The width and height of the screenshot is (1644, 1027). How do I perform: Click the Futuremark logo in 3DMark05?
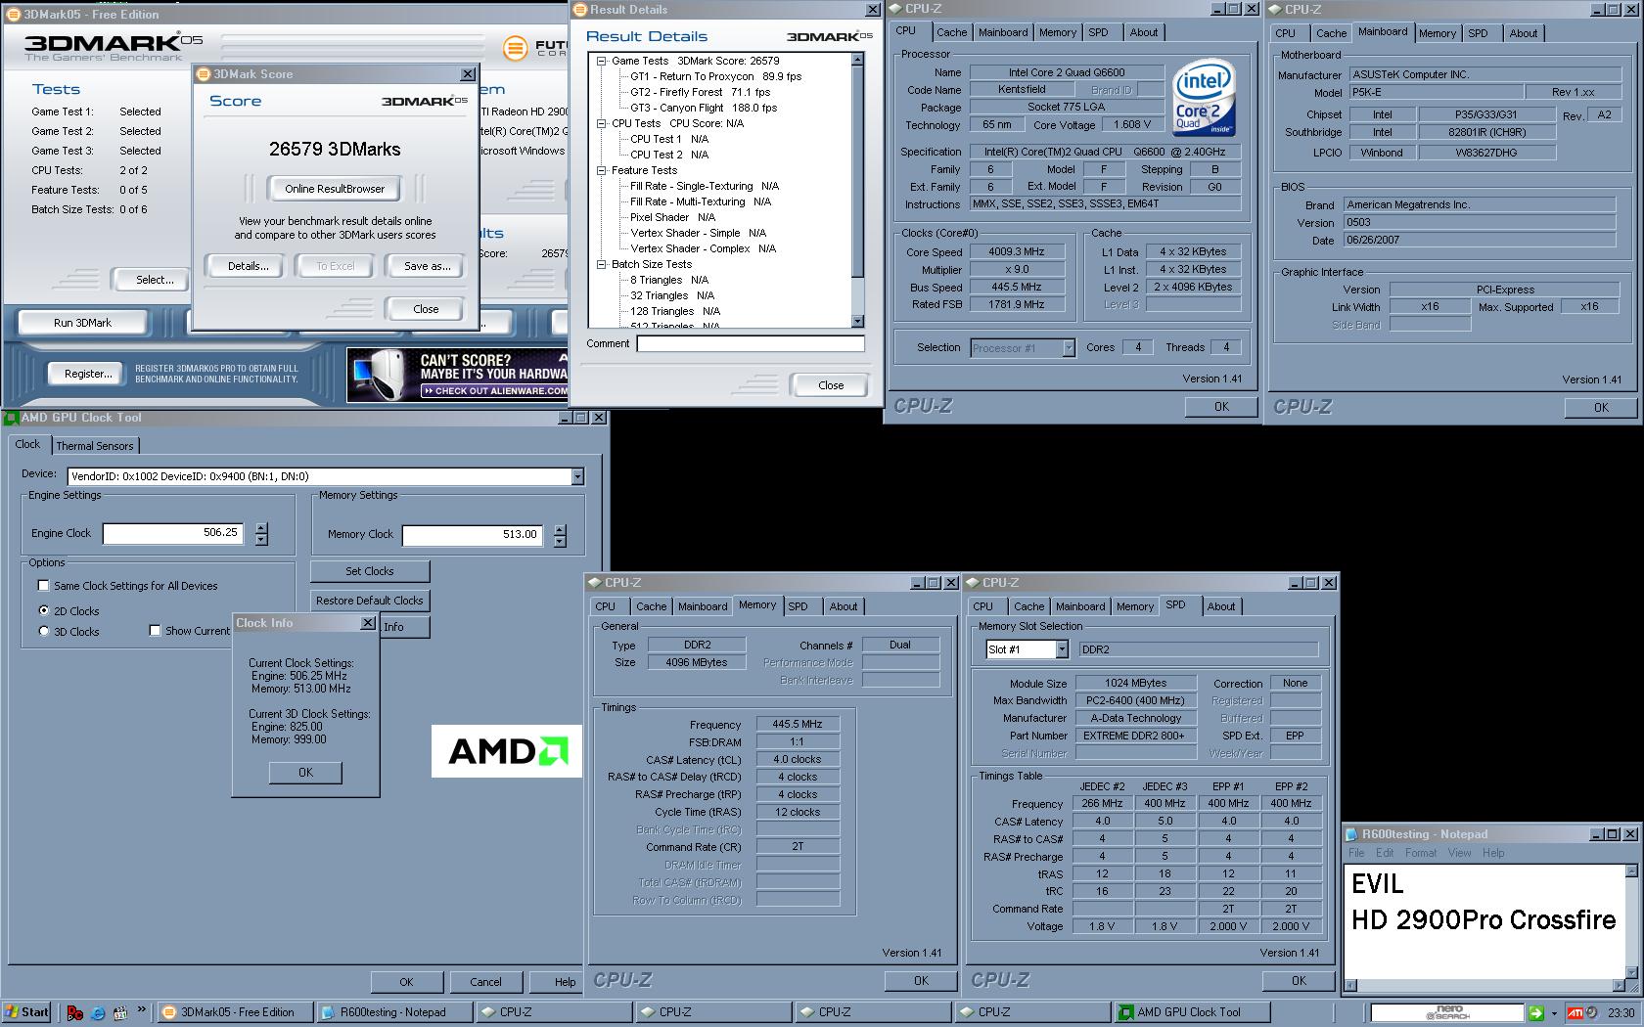[x=536, y=47]
